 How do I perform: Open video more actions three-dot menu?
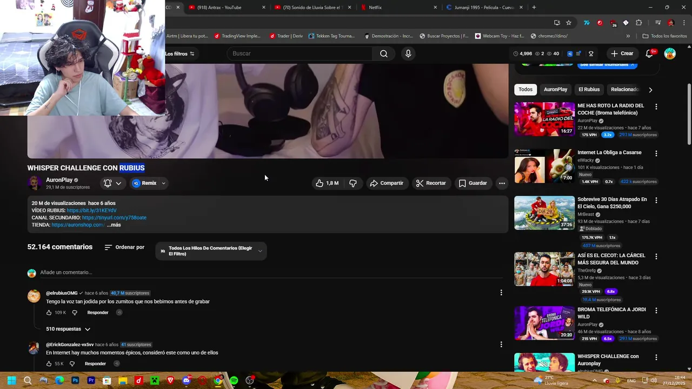click(x=502, y=183)
